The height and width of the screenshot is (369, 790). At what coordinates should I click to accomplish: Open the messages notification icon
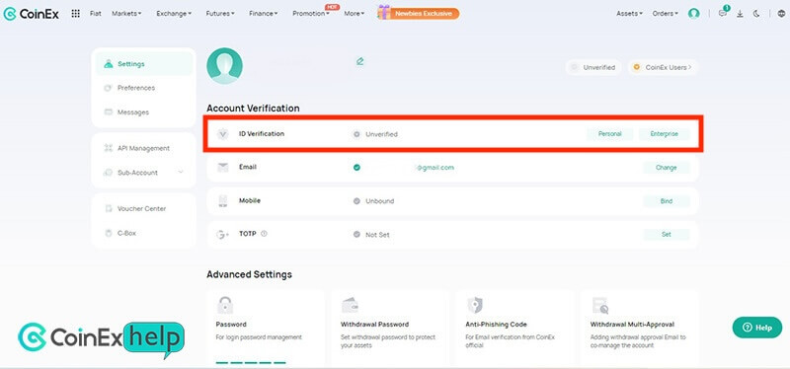[x=723, y=13]
